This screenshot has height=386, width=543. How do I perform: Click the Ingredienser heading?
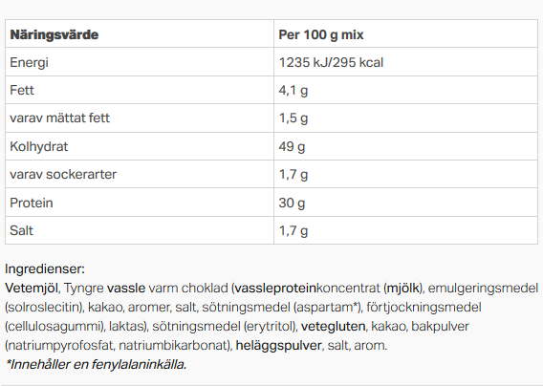[x=45, y=269]
